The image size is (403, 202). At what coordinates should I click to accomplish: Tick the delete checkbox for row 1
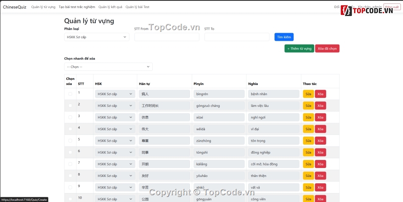coord(70,94)
